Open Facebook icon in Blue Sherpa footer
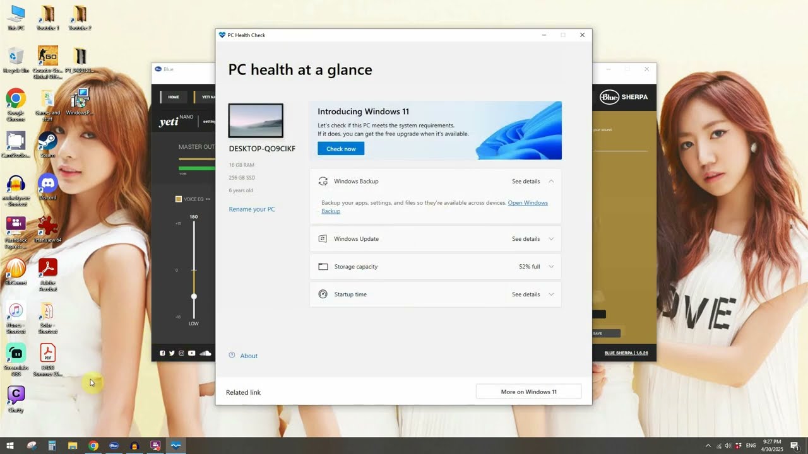 tap(162, 353)
